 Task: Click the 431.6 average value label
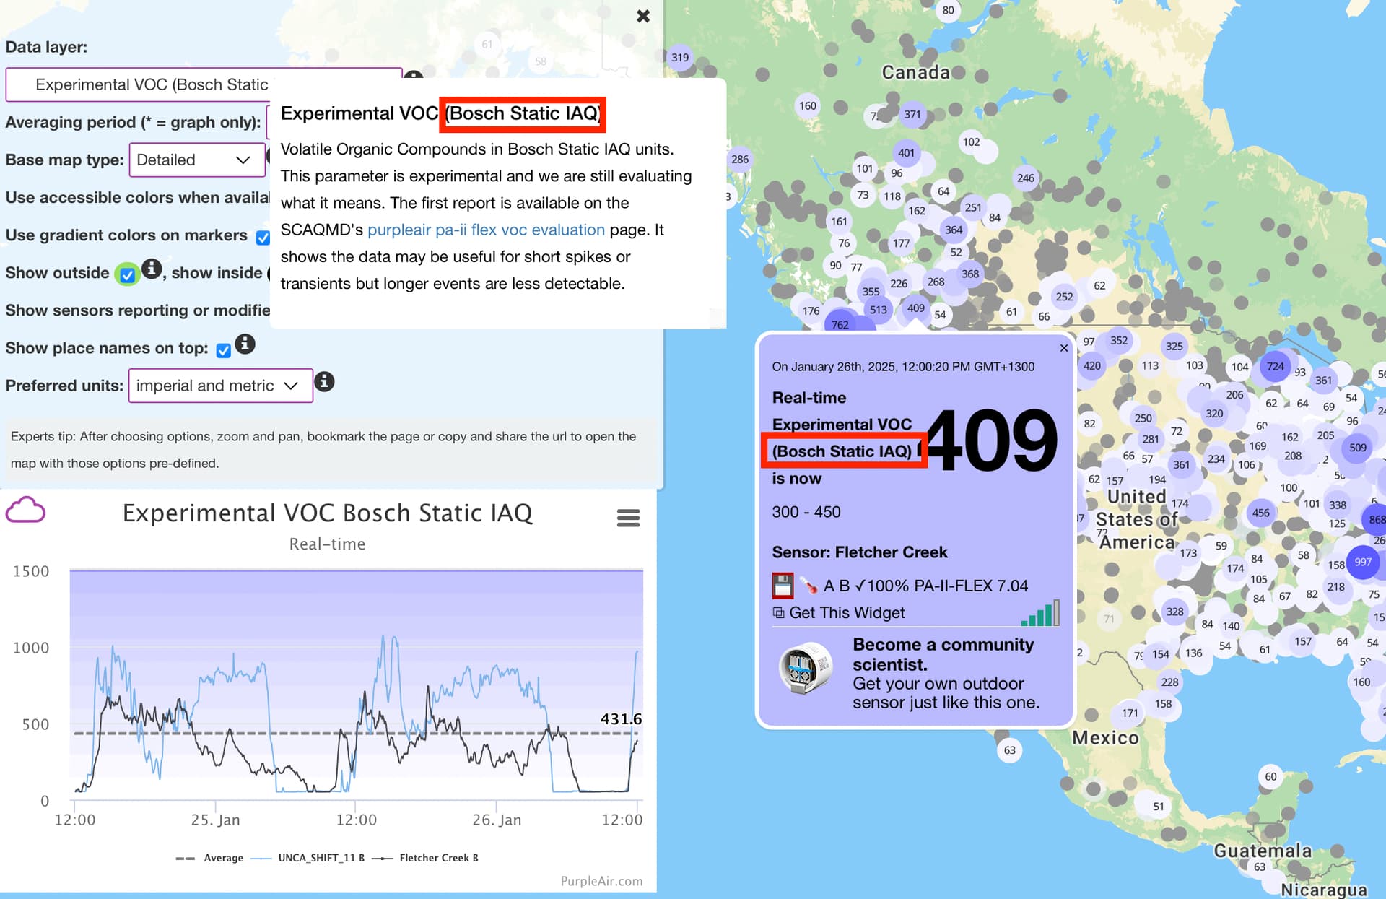click(x=621, y=719)
